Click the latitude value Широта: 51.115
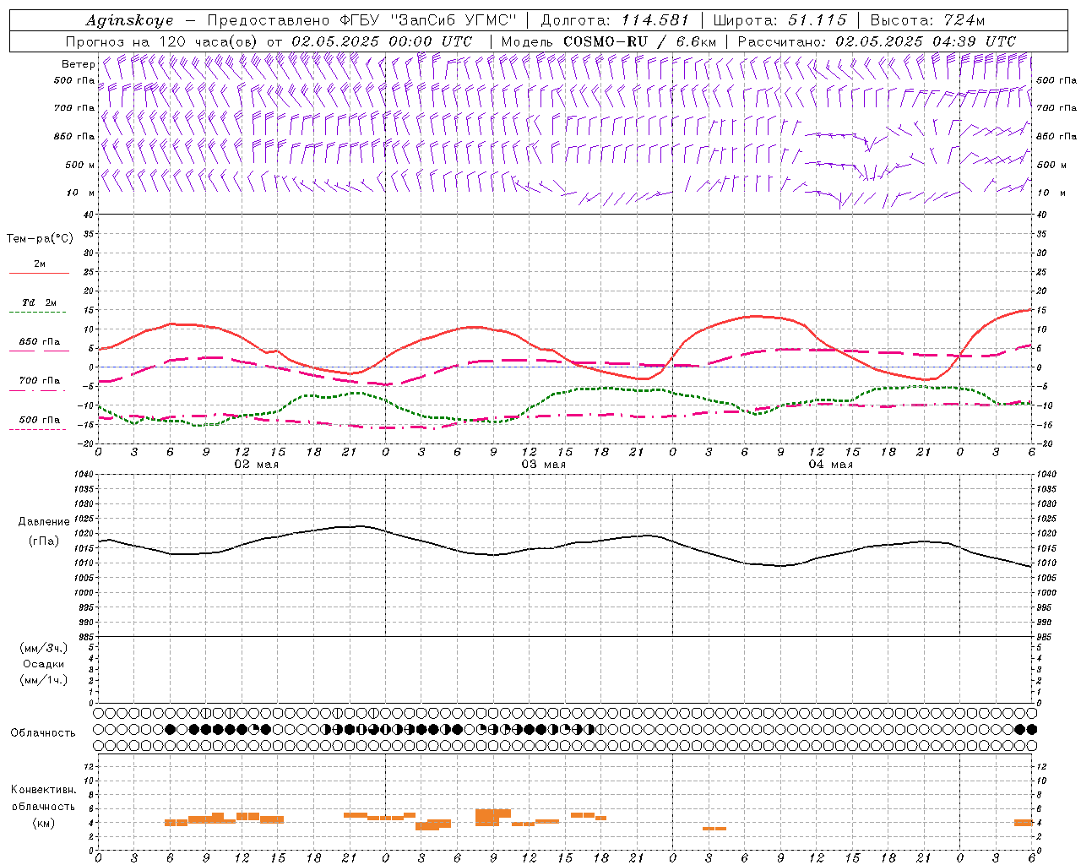1081x865 pixels. (780, 20)
